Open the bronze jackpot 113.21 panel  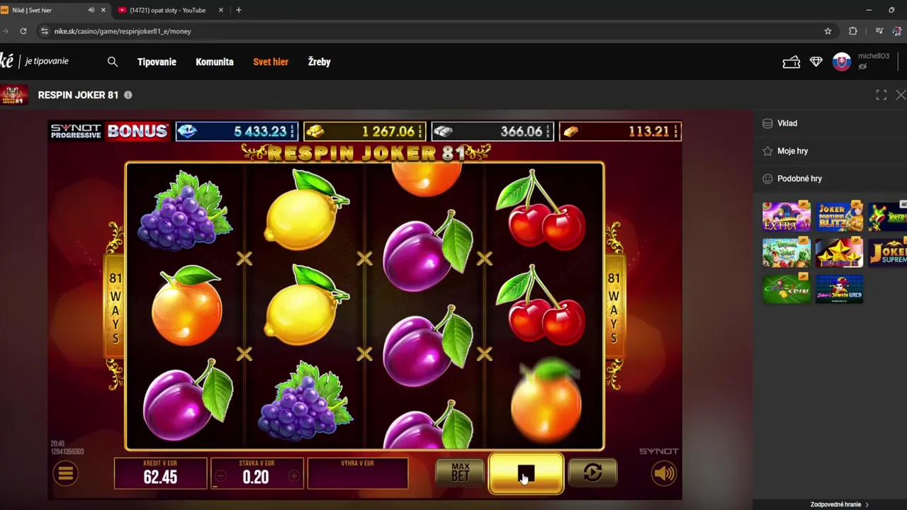pyautogui.click(x=620, y=131)
